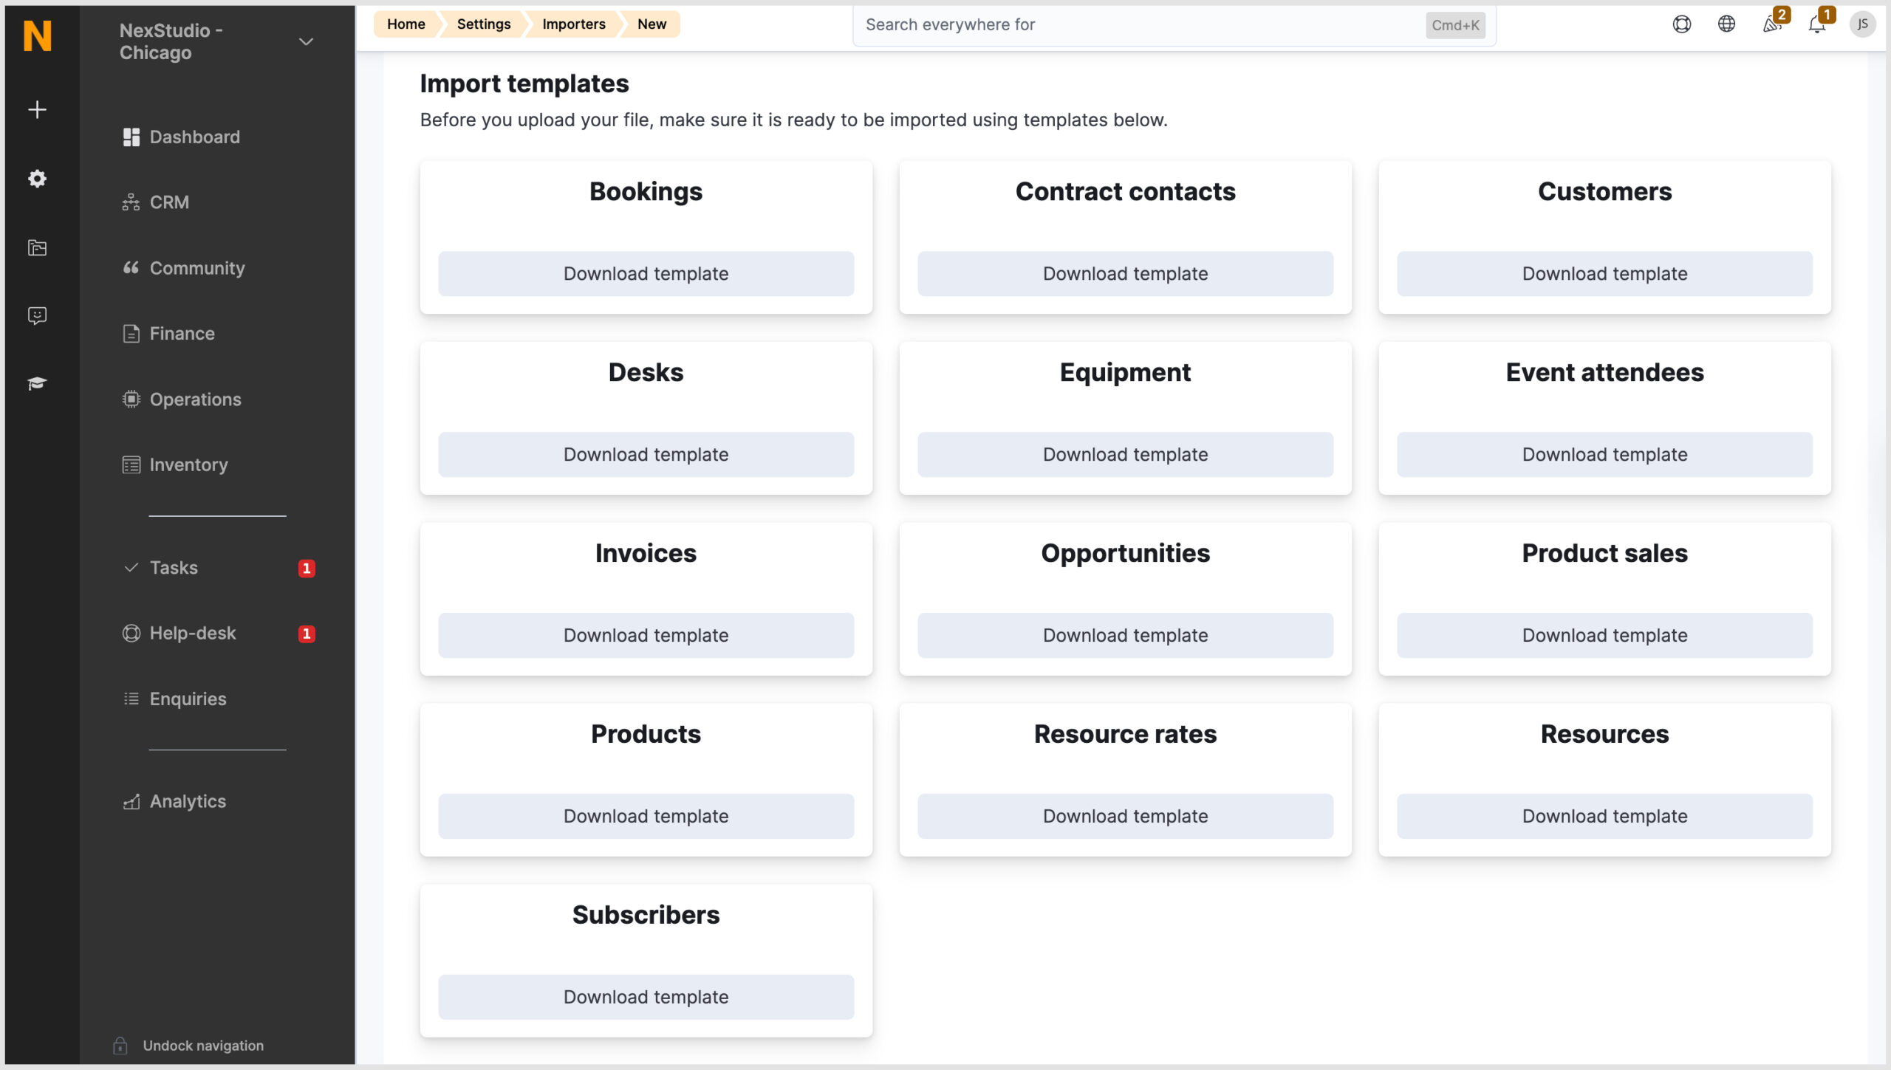This screenshot has width=1891, height=1070.
Task: Download the Subscribers import template
Action: click(646, 996)
